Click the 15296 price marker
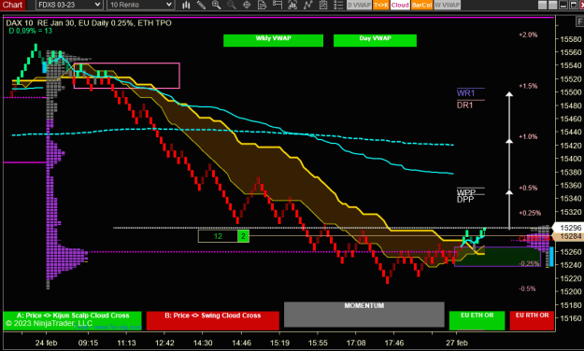584x351 pixels. (570, 228)
